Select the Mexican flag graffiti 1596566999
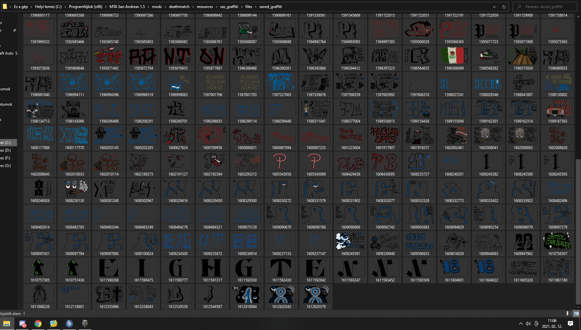Image resolution: width=581 pixels, height=330 pixels. 454,58
